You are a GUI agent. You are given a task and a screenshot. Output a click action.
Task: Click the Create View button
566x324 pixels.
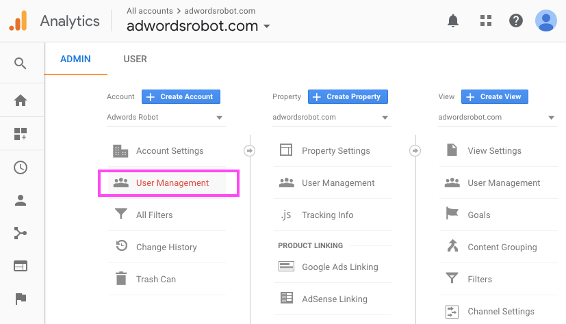(495, 96)
